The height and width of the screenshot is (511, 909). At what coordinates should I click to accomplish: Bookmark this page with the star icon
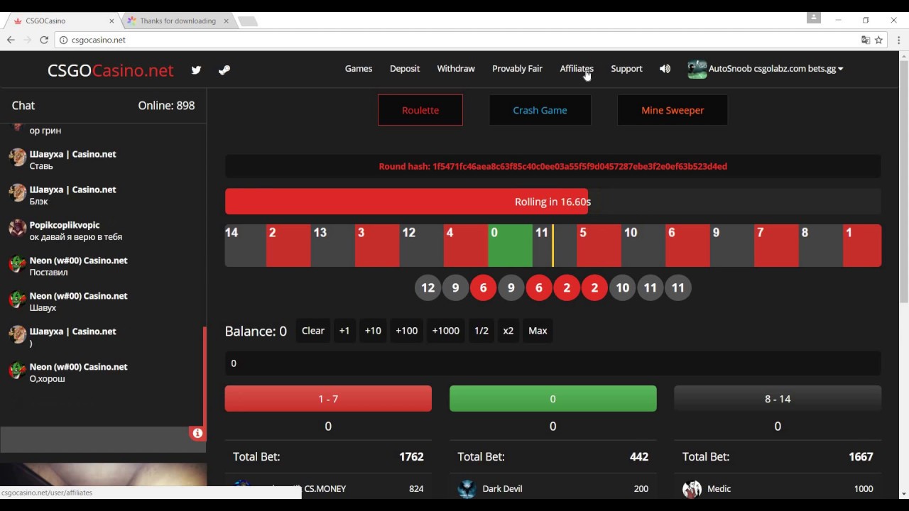(878, 40)
